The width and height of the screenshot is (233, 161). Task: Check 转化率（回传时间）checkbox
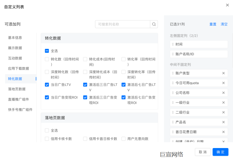pos(124,59)
